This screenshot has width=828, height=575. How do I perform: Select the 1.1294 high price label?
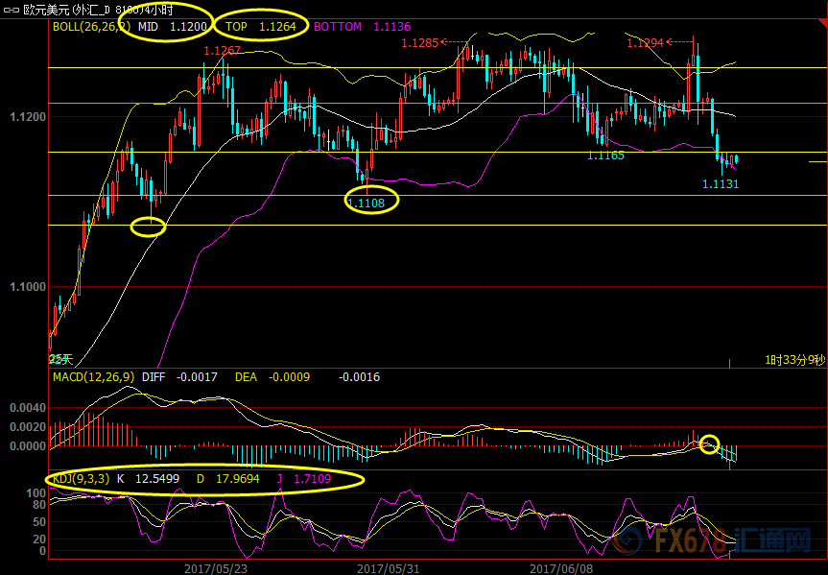[646, 43]
